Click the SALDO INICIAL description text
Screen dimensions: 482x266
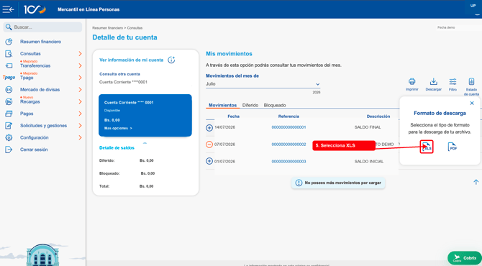(369, 161)
